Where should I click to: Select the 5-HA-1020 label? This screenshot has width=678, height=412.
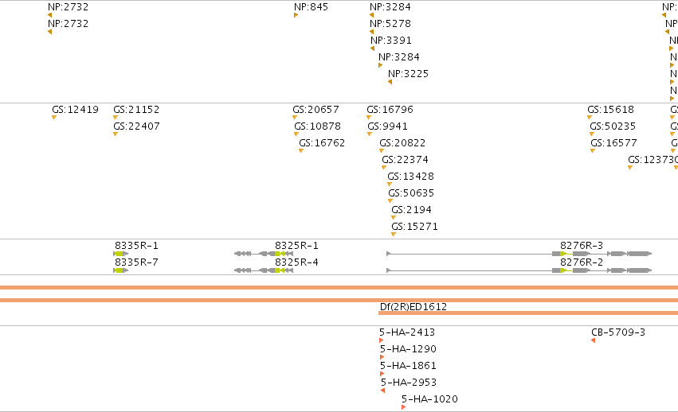pyautogui.click(x=429, y=399)
